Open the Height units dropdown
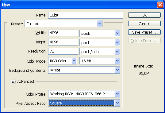Screen dimensions: 165x113 point(100,42)
